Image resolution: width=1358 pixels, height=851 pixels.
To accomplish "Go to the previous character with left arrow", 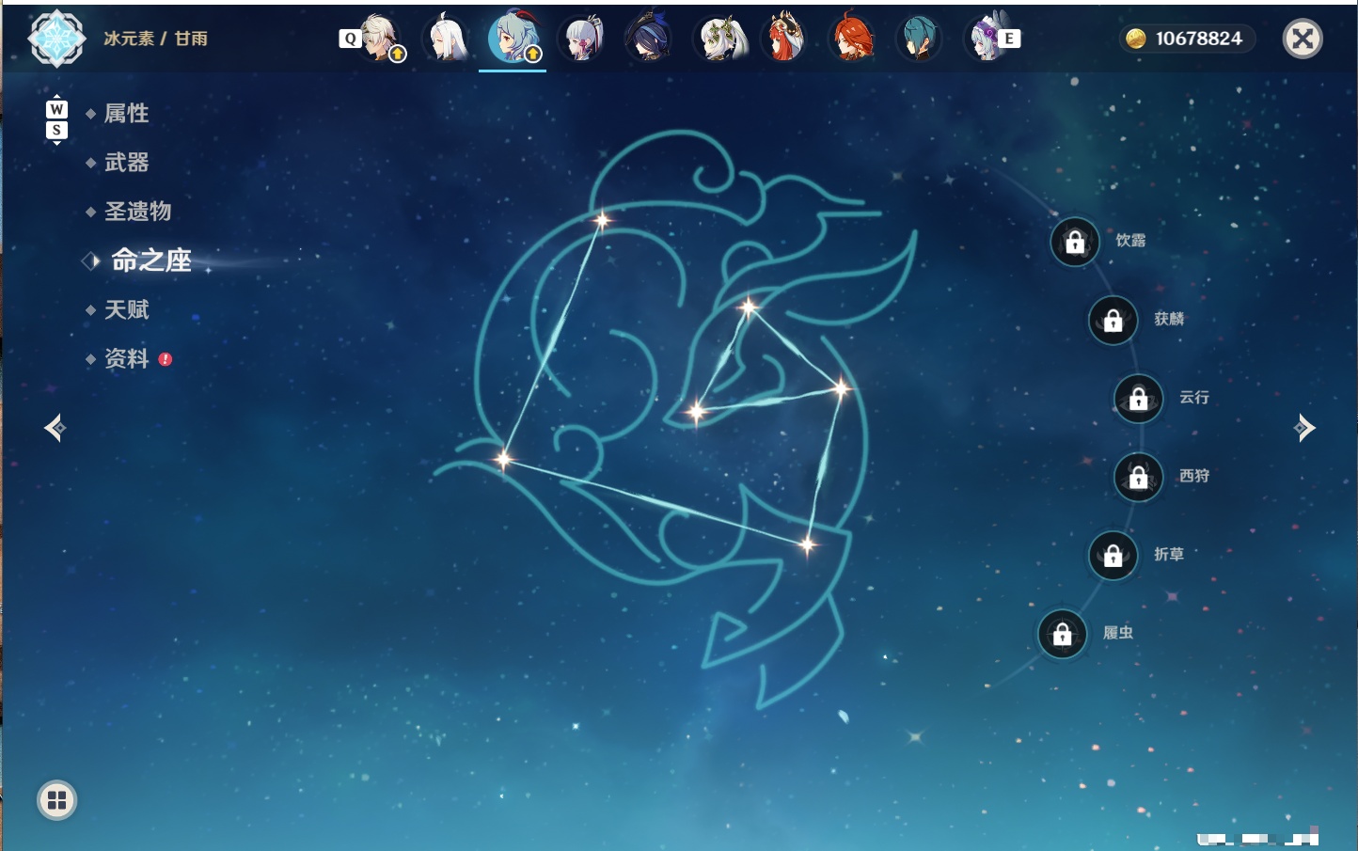I will pyautogui.click(x=55, y=428).
